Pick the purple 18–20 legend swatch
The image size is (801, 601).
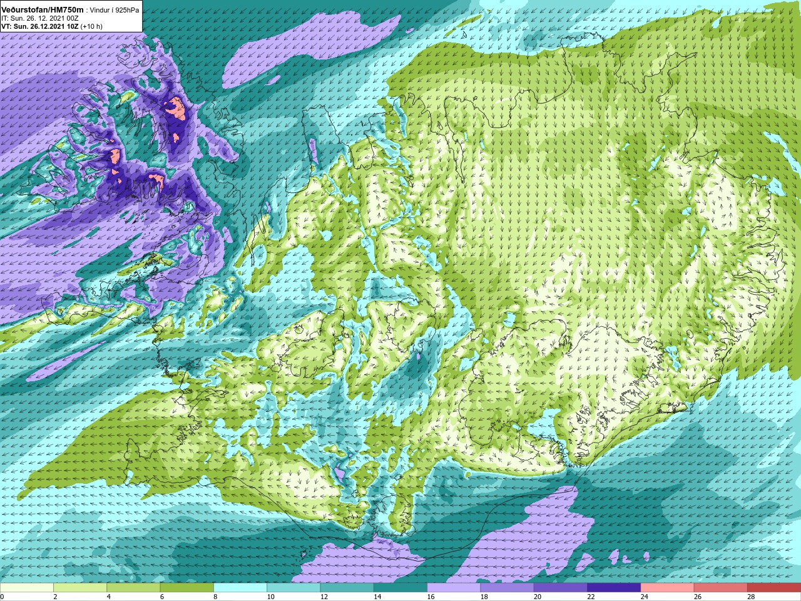507,588
